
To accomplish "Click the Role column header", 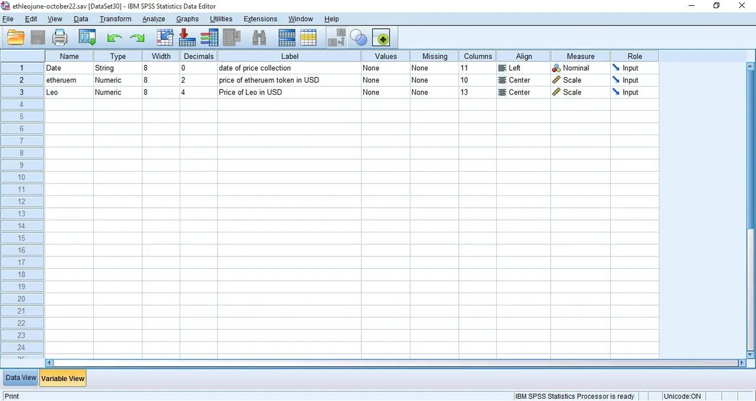I will point(635,56).
